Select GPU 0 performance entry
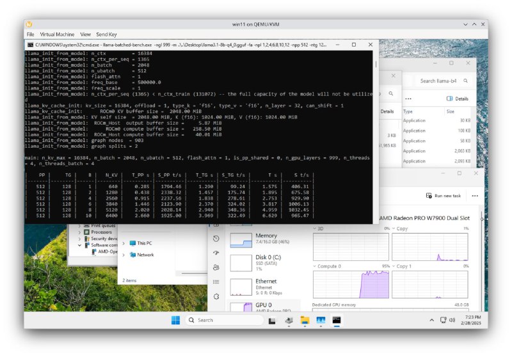 [263, 306]
